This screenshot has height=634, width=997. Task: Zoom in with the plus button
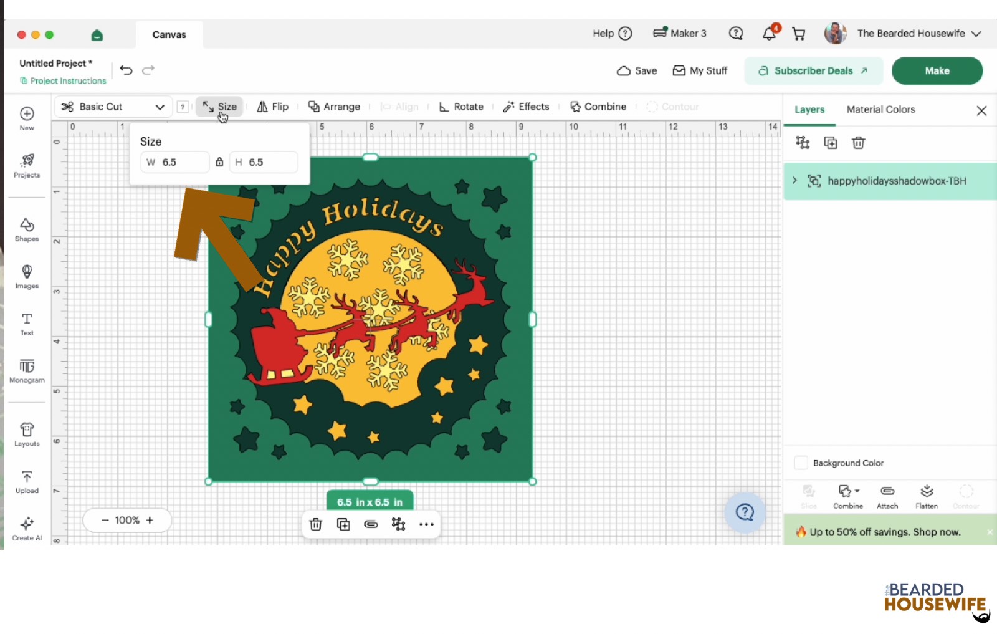150,521
